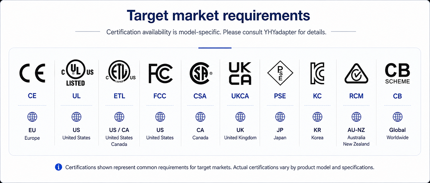Screen dimensions: 430x183
Task: Click the blue info icon in the footnote
Action: 58,167
